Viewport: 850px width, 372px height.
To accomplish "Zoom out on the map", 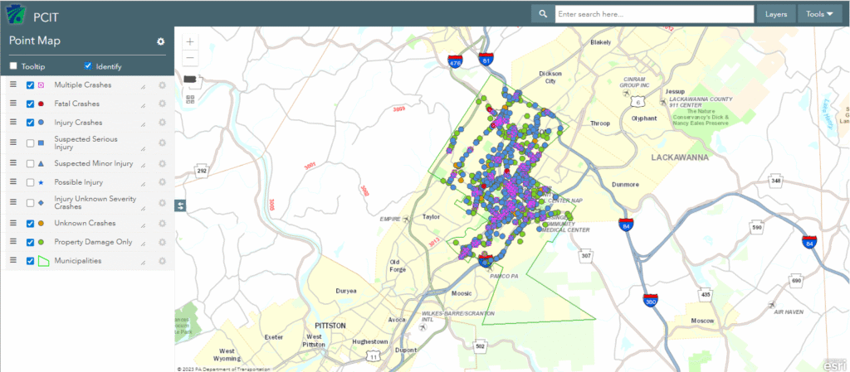I will (x=190, y=57).
